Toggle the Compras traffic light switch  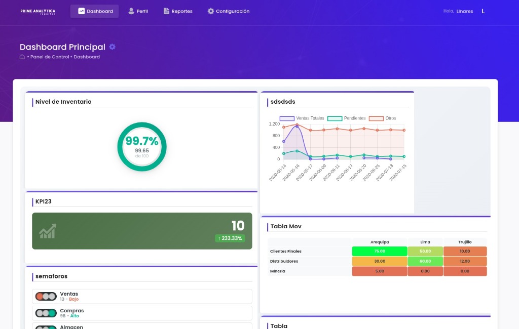point(46,313)
